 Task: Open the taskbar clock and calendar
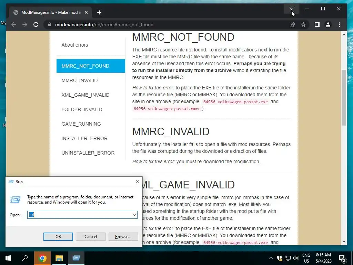coord(323,258)
